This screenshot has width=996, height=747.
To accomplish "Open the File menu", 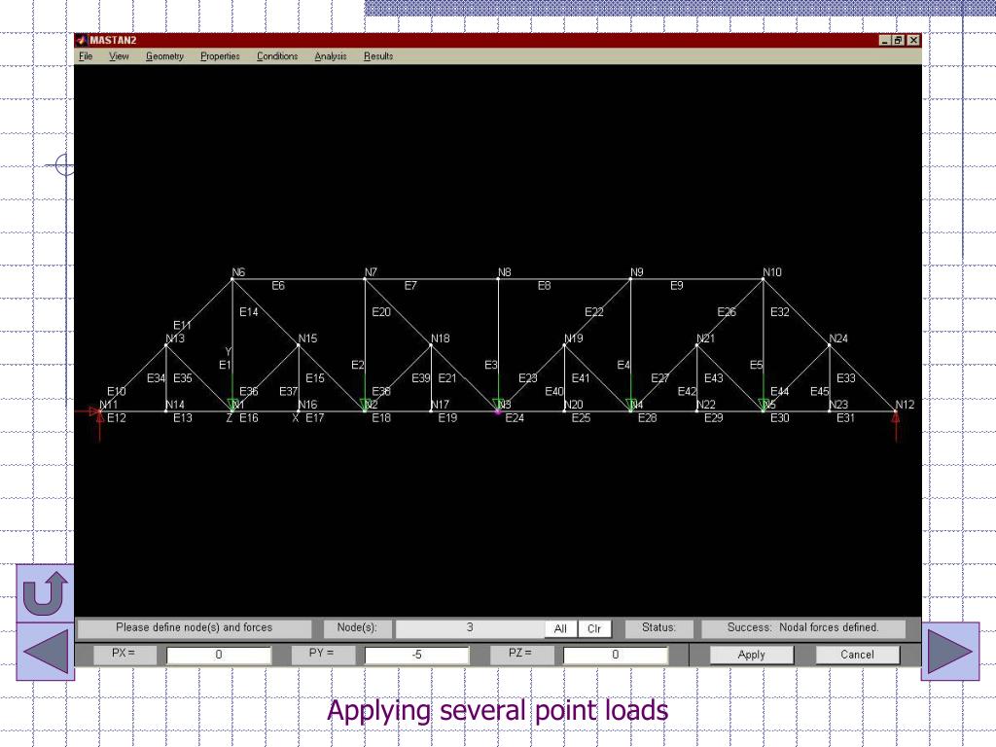I will tap(86, 55).
